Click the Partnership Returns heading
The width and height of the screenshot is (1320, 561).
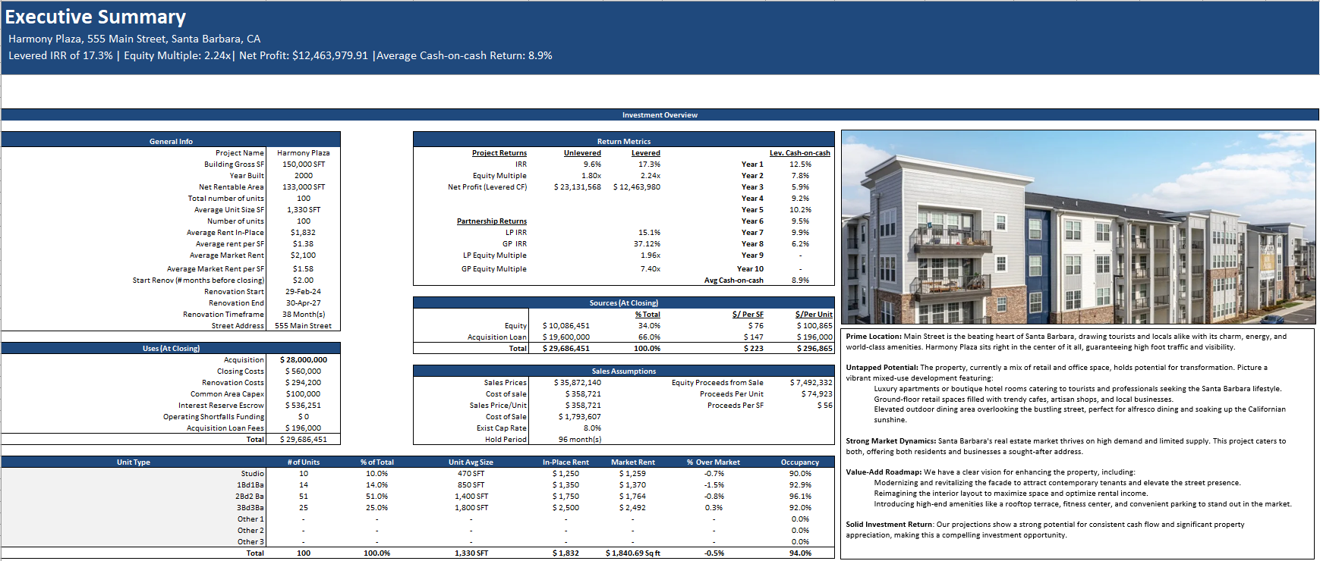[x=491, y=221]
